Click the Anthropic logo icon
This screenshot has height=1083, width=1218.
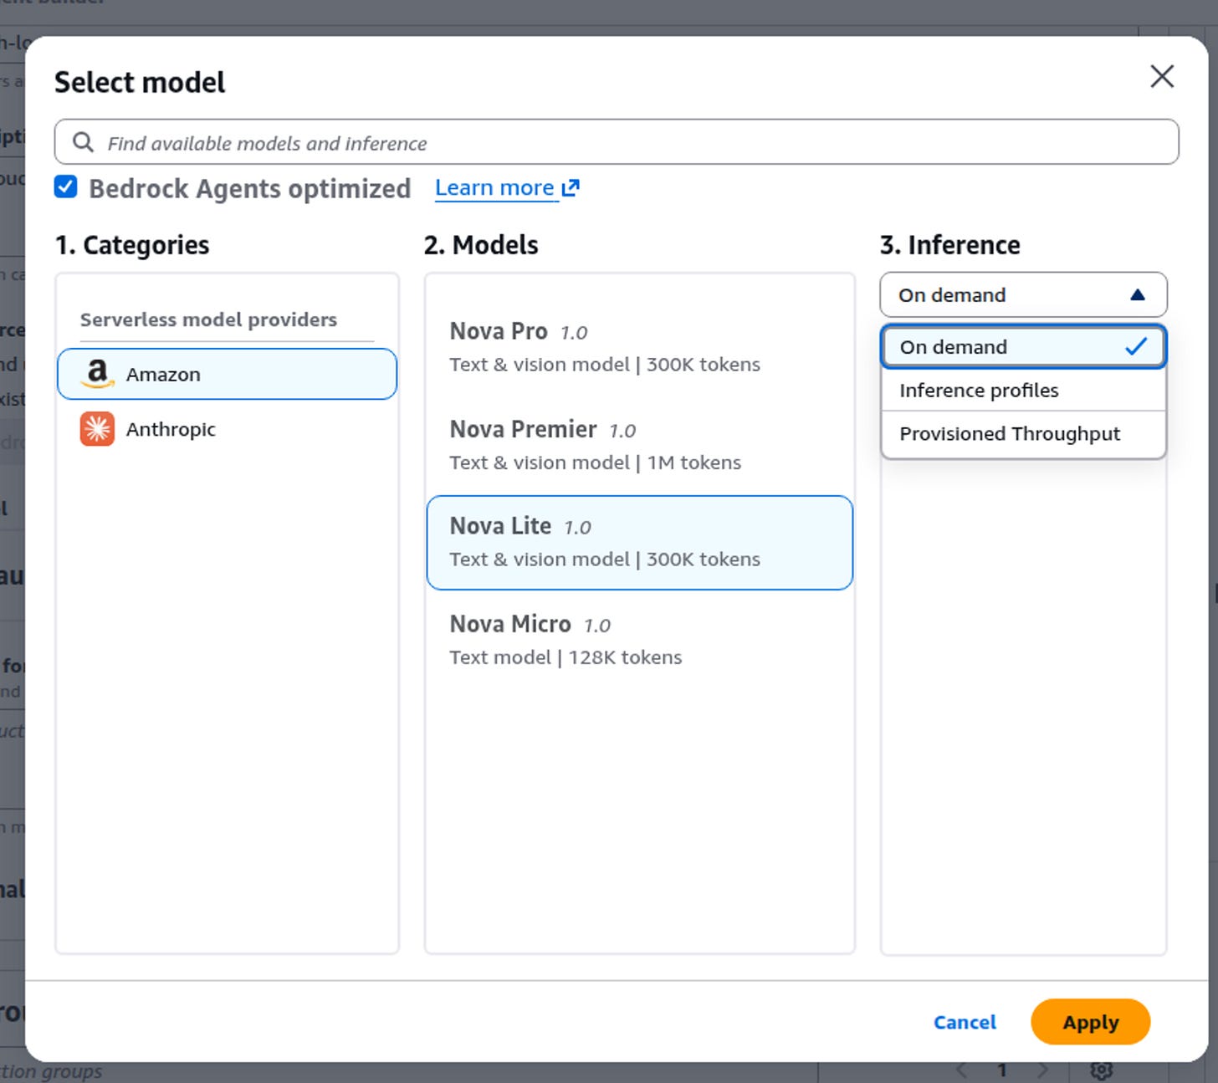click(97, 429)
